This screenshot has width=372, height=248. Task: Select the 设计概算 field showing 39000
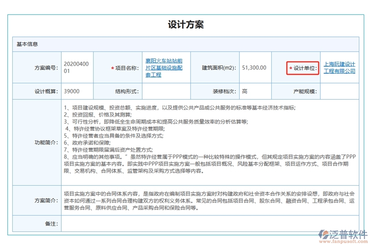click(x=77, y=91)
